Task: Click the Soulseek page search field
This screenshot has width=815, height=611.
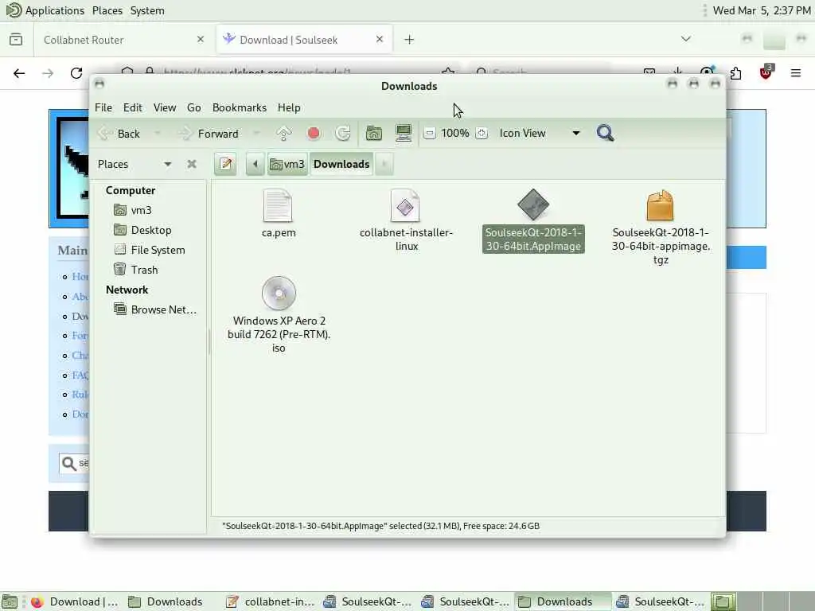Action: coord(74,463)
